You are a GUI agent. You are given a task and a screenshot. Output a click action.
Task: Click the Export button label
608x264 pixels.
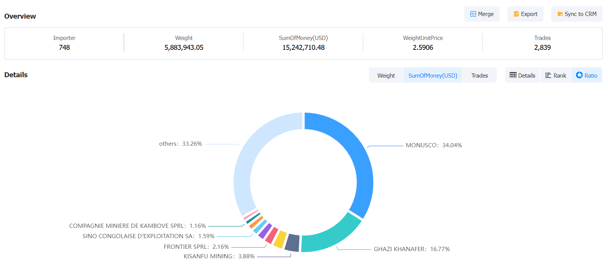[529, 14]
